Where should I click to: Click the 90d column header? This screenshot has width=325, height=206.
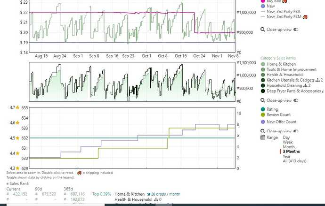tap(38, 189)
